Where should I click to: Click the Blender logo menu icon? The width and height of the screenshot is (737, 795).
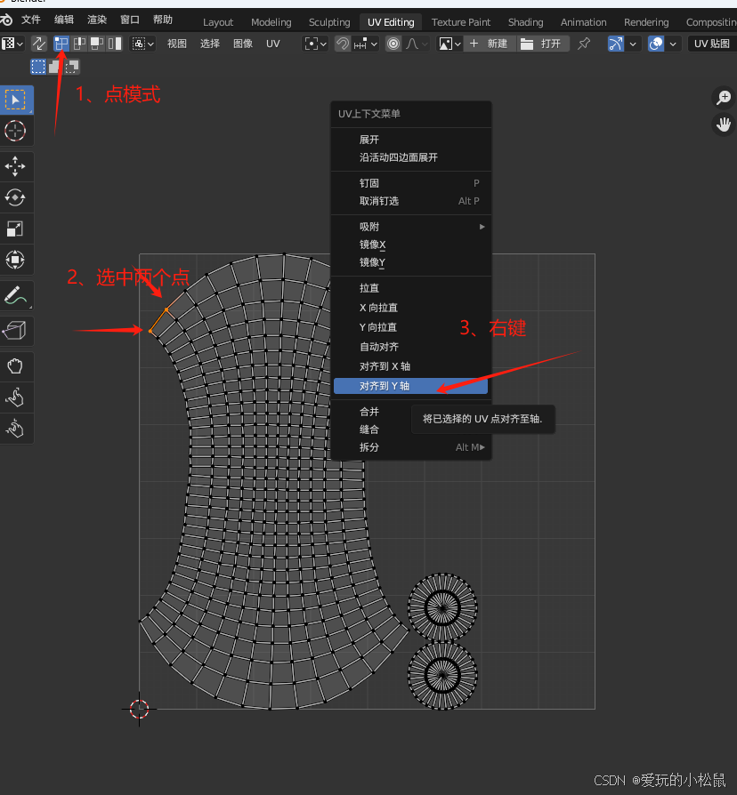pos(6,20)
